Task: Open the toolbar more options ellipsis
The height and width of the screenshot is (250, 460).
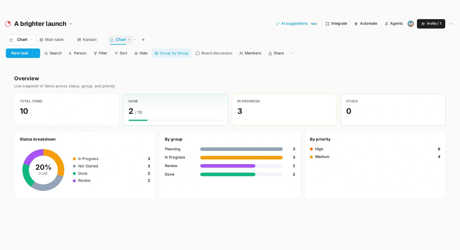Action: [x=292, y=53]
